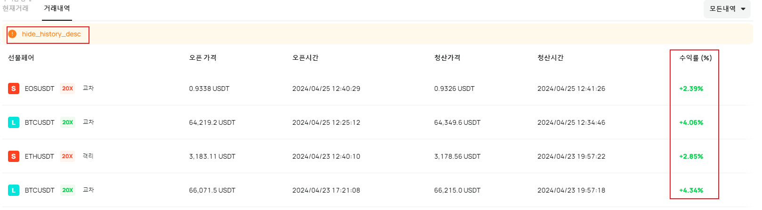The image size is (762, 210).
Task: Select the 거래내역 tab
Action: [x=57, y=8]
